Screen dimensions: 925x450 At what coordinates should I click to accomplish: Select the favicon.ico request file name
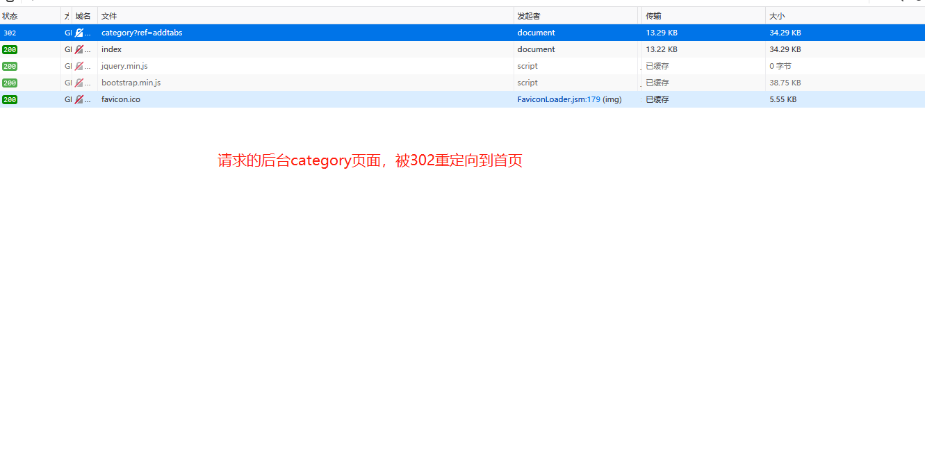(121, 99)
